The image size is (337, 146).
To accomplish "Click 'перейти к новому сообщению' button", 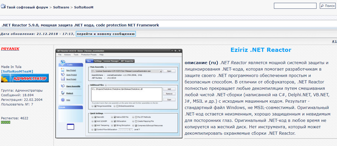I will point(106,34).
